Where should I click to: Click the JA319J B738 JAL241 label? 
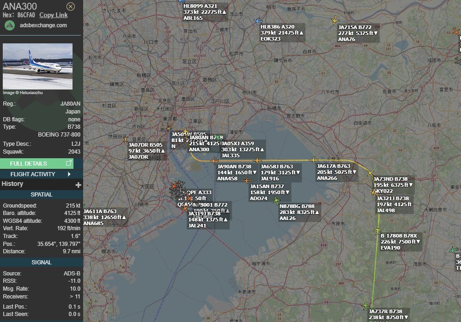[x=208, y=220]
